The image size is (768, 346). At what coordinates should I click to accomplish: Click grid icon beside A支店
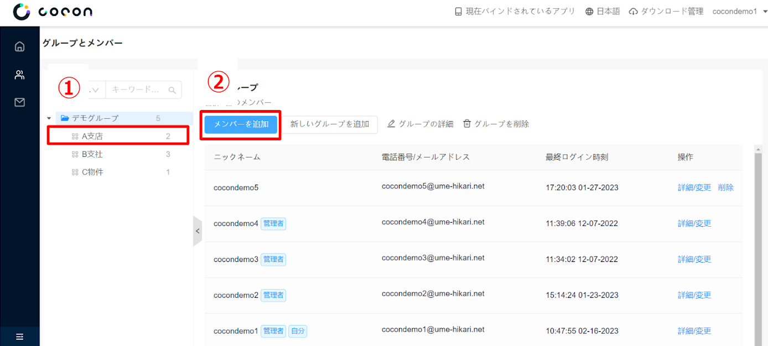[75, 137]
